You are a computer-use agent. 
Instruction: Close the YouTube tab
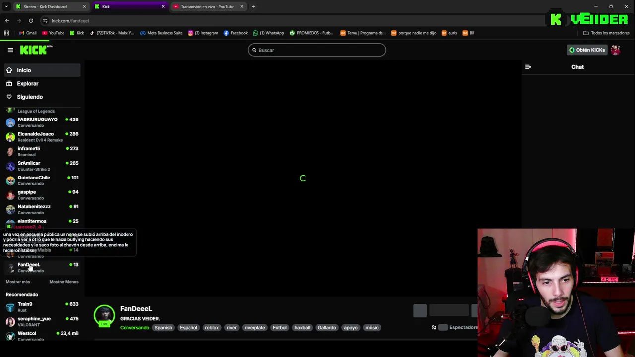(x=242, y=7)
